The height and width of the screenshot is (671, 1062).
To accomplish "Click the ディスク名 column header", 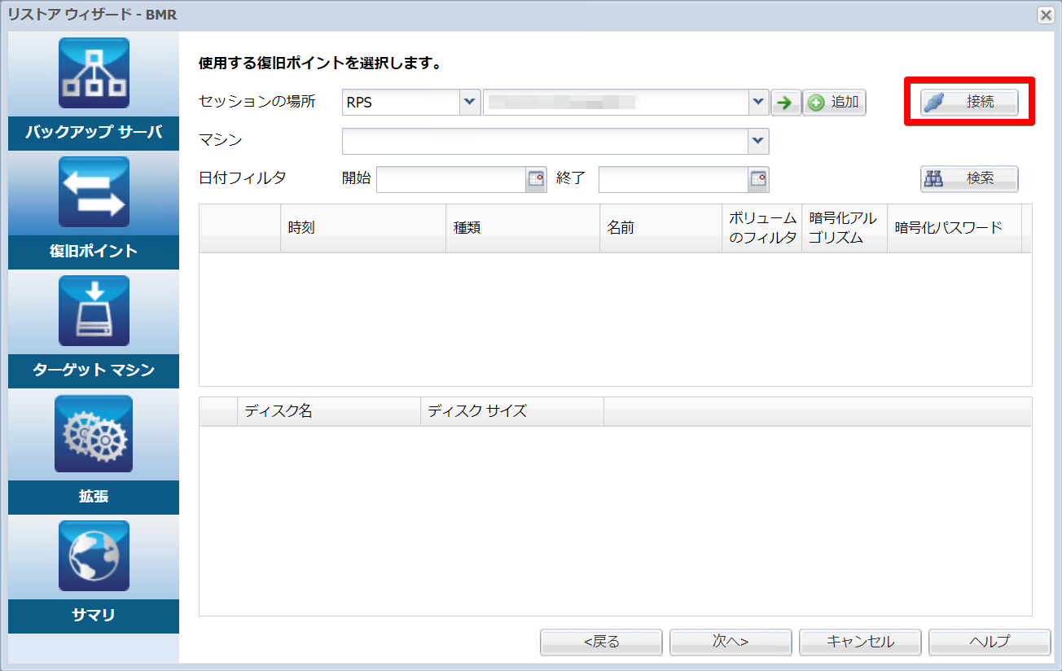I will 329,411.
